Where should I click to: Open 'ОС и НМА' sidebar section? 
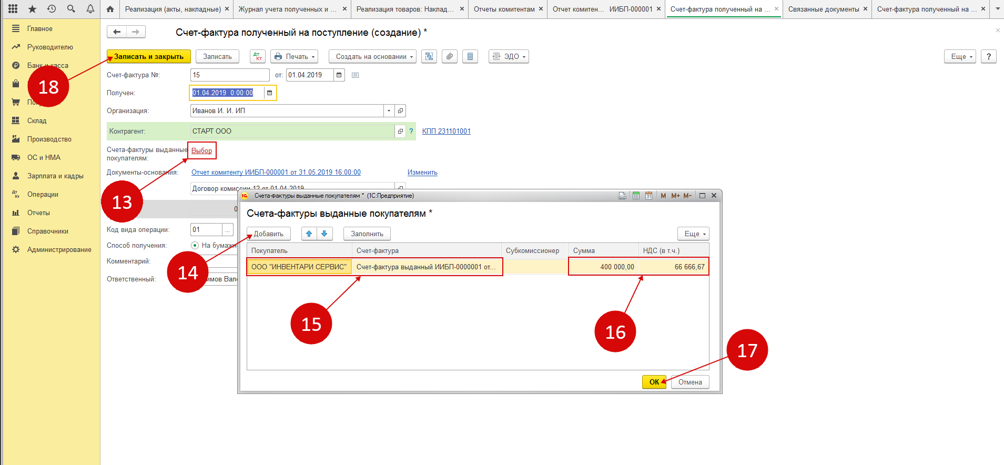44,157
